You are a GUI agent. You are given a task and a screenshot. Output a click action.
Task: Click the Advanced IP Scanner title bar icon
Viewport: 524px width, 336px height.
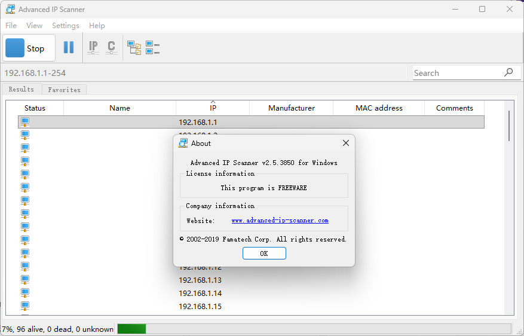pos(10,9)
